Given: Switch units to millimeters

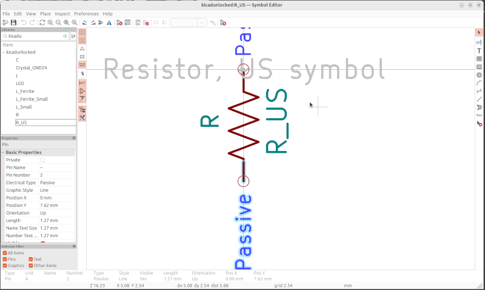Looking at the screenshot, I should 82,64.
